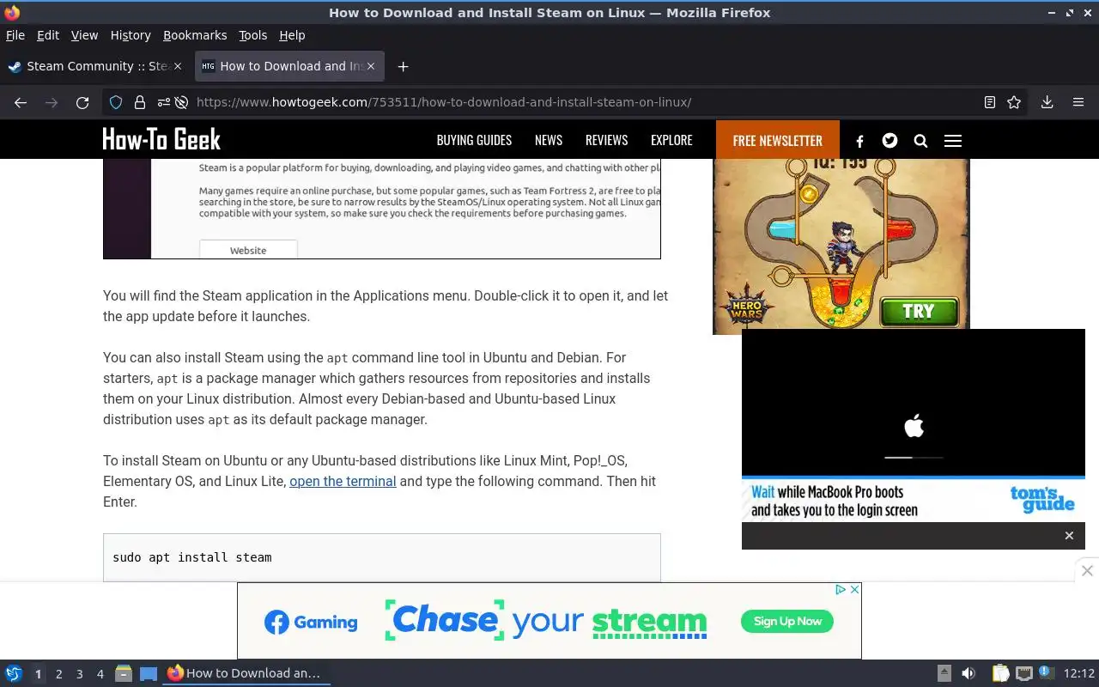
Task: Click the Free Newsletter button
Action: tap(778, 140)
